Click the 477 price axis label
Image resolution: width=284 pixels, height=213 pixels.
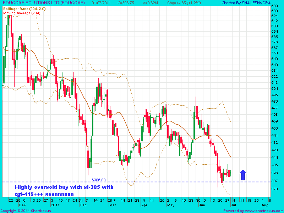[x=274, y=108]
